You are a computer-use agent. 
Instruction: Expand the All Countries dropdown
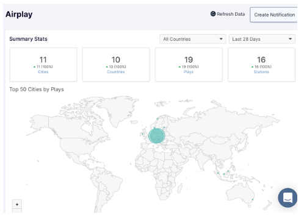tap(193, 39)
